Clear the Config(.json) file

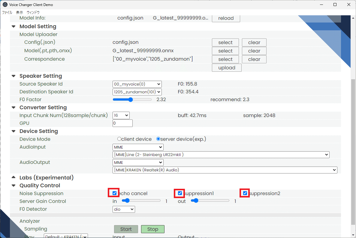(254, 42)
